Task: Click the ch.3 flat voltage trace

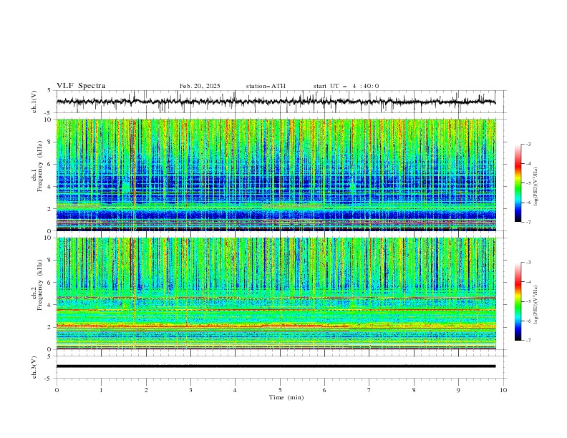Action: point(276,366)
